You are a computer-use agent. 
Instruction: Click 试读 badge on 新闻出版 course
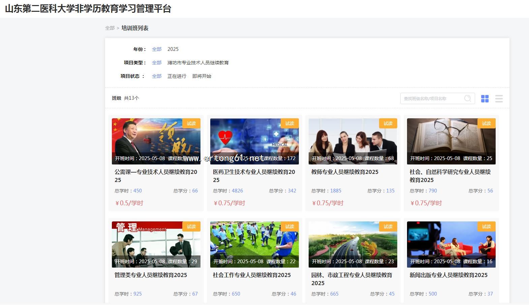pyautogui.click(x=486, y=226)
